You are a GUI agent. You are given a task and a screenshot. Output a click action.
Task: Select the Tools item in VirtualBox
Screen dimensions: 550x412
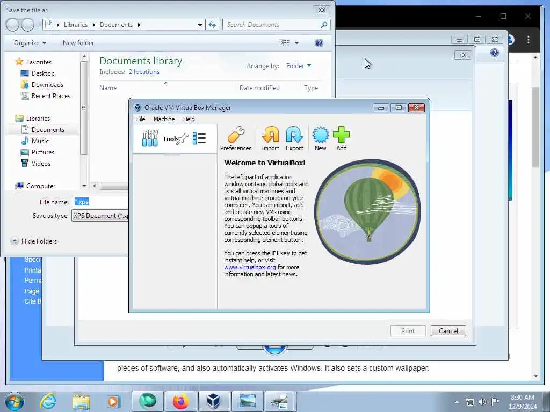click(175, 139)
